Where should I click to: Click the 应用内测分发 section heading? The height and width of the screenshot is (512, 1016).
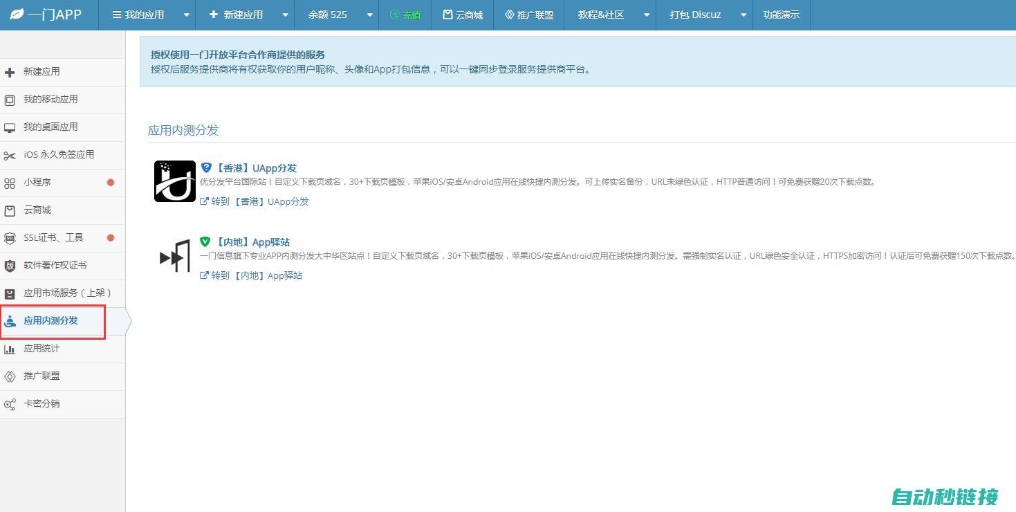point(183,130)
